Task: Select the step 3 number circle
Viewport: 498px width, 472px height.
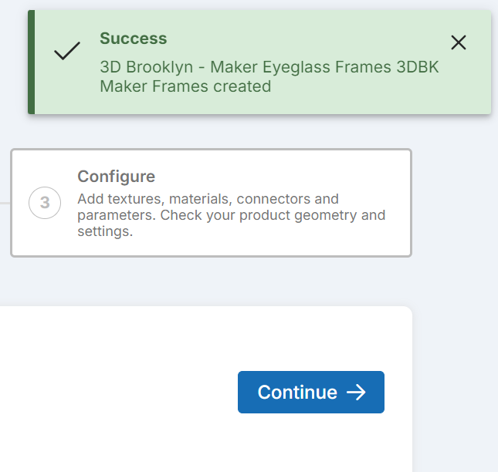Action: click(x=45, y=203)
